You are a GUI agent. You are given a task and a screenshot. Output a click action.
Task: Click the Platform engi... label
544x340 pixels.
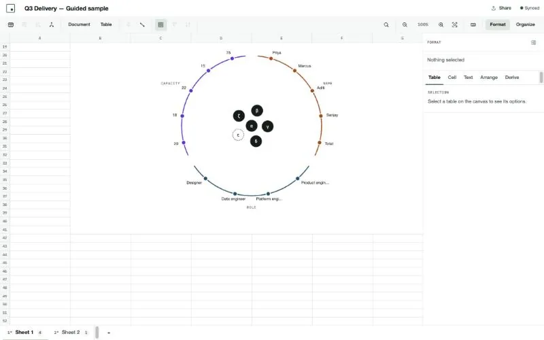point(269,199)
